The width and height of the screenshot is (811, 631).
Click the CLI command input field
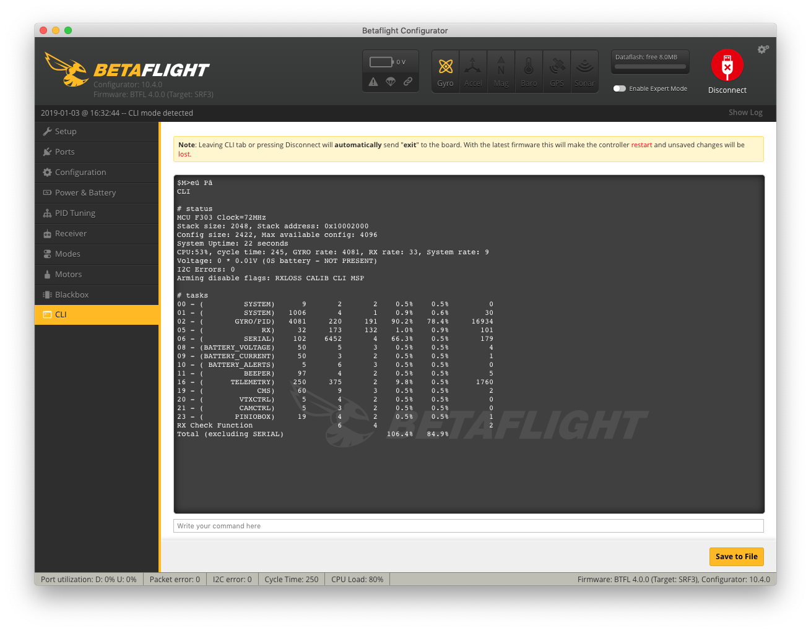pos(468,526)
